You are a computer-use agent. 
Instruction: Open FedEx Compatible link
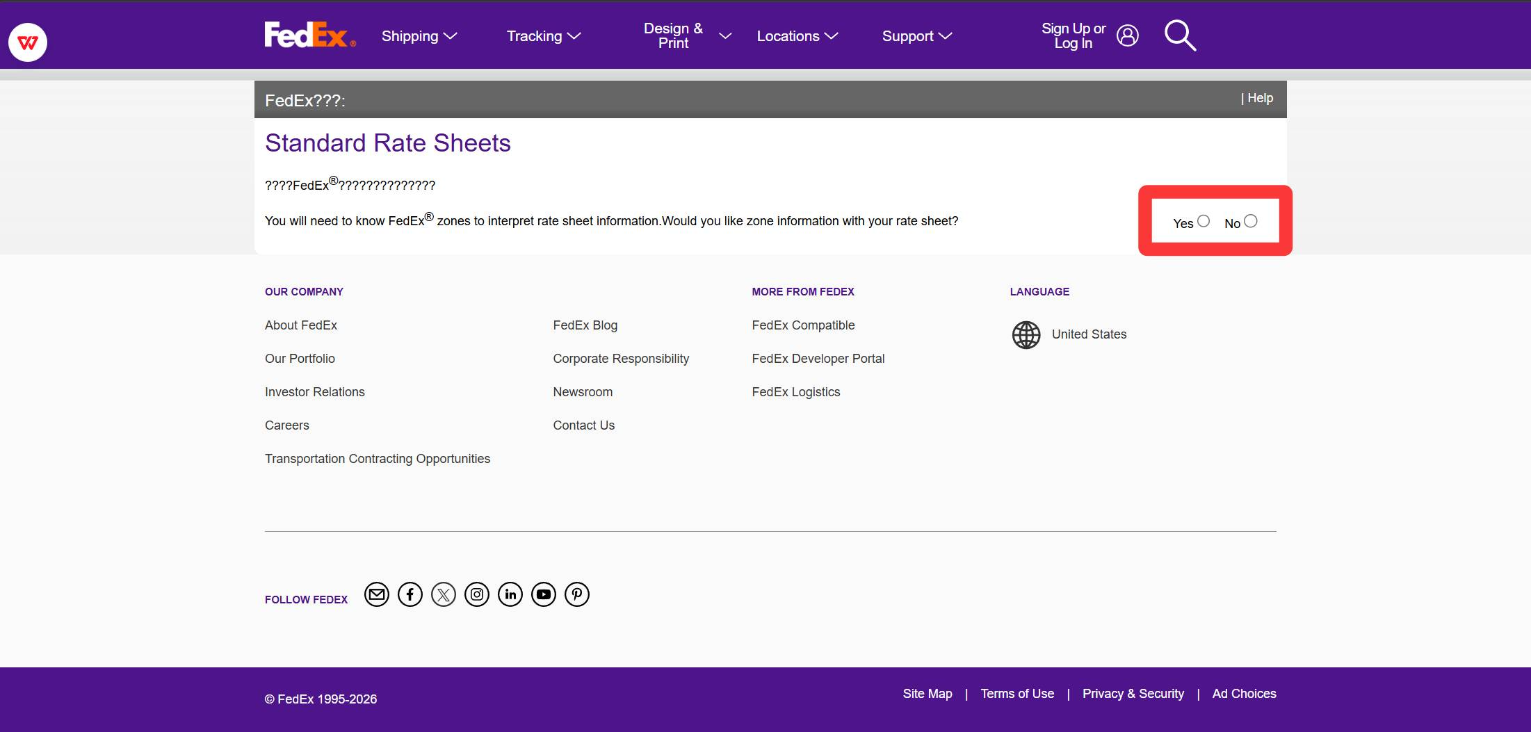click(x=803, y=325)
